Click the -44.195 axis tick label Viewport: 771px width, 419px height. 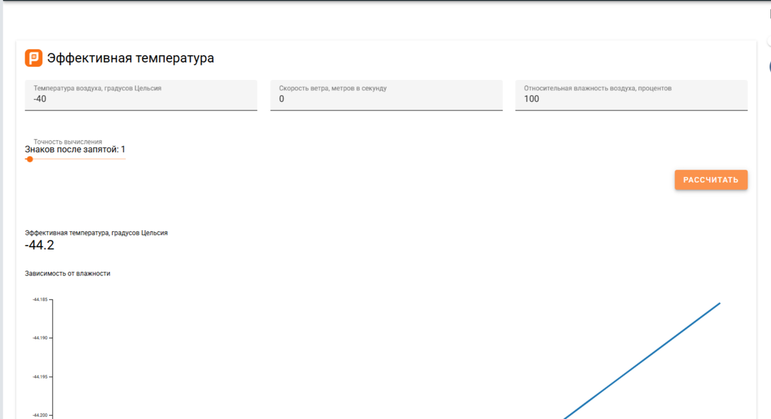tap(40, 377)
